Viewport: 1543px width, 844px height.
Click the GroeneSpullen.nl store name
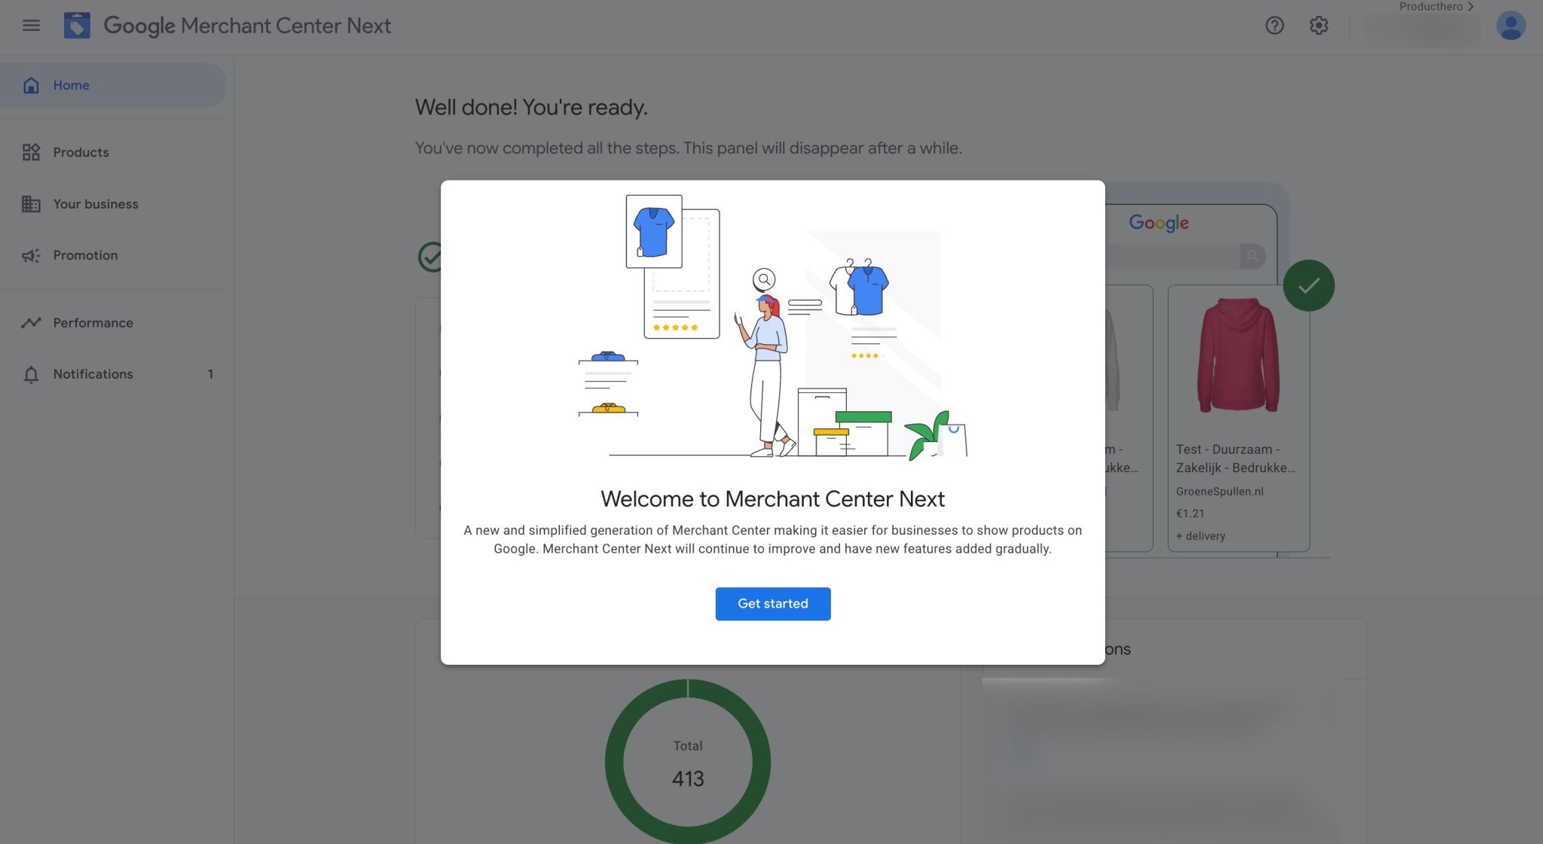(1220, 492)
